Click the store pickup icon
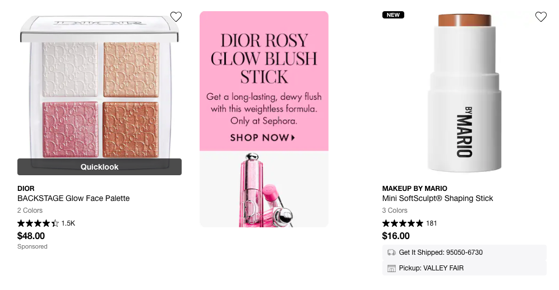Image resolution: width=559 pixels, height=290 pixels. click(391, 268)
